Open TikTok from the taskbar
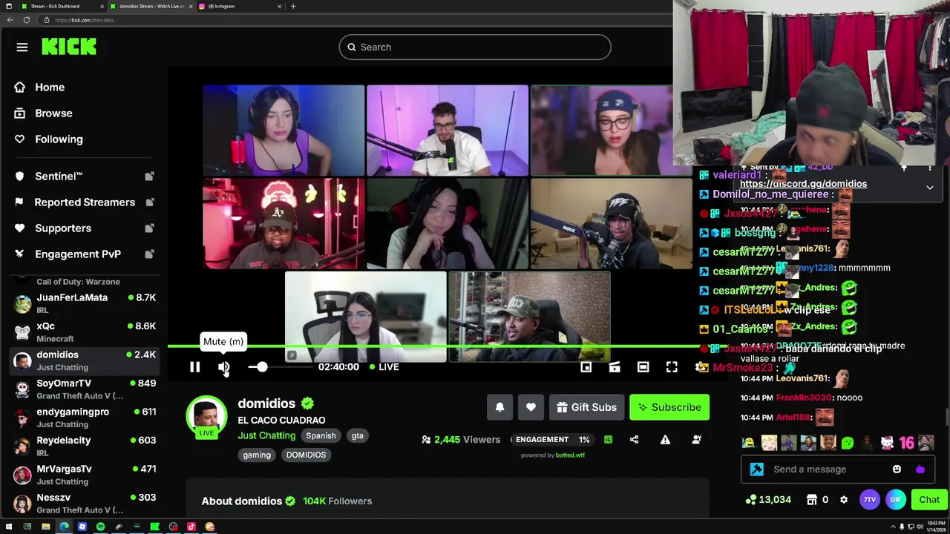 tap(191, 527)
